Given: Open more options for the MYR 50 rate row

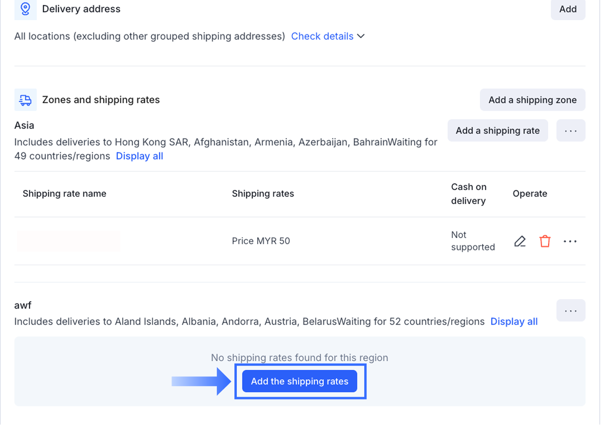Looking at the screenshot, I should [570, 241].
